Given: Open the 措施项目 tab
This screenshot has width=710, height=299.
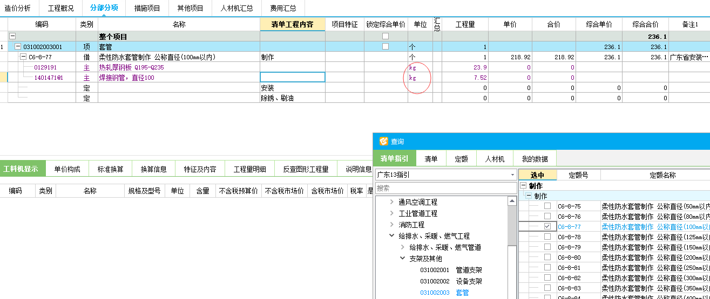Looking at the screenshot, I should tap(147, 8).
